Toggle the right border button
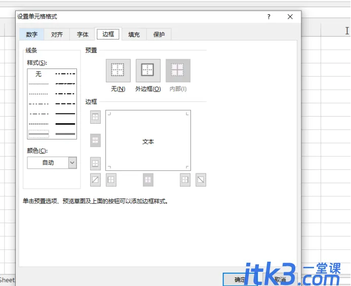Screen dimensions: 351x286 tap(185, 180)
